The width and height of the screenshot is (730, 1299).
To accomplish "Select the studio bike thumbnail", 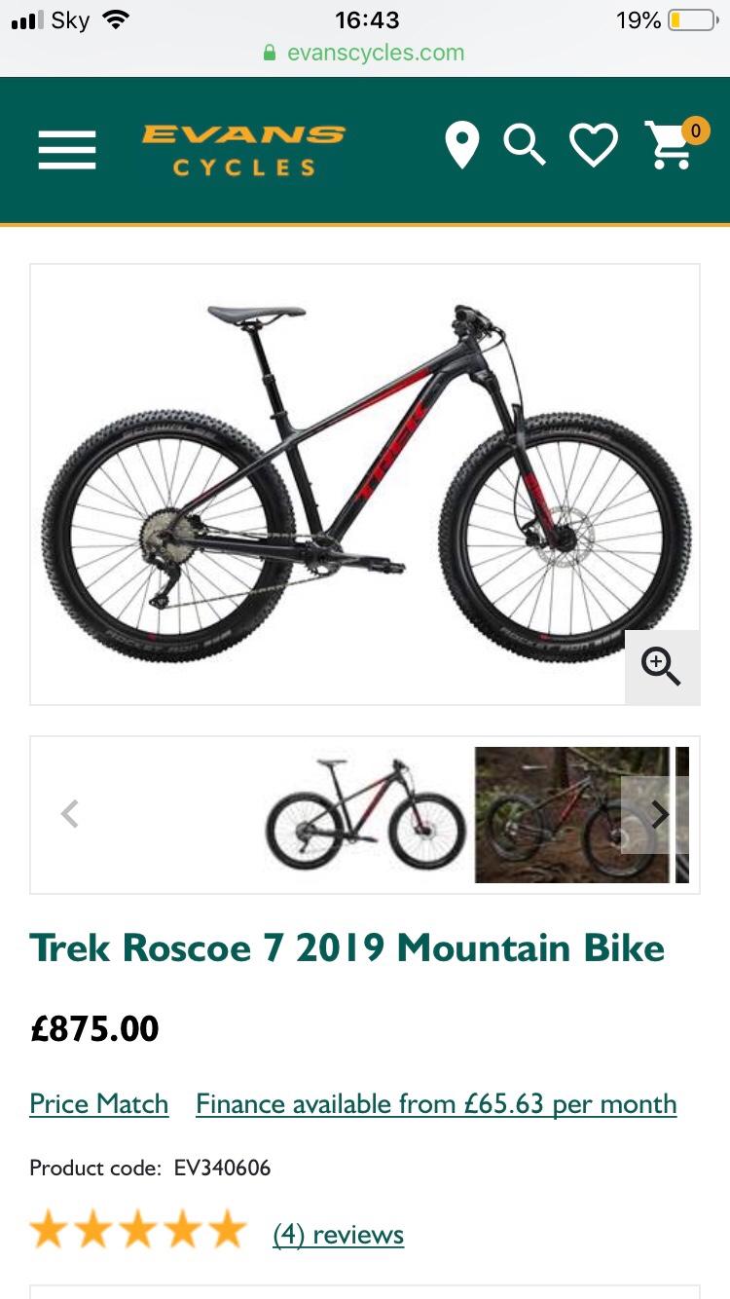I will [x=365, y=815].
